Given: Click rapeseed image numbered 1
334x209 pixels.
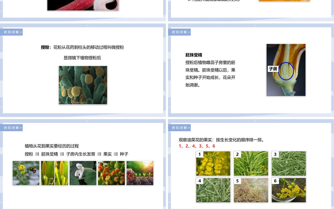Looking at the screenshot, I should click(x=213, y=163).
